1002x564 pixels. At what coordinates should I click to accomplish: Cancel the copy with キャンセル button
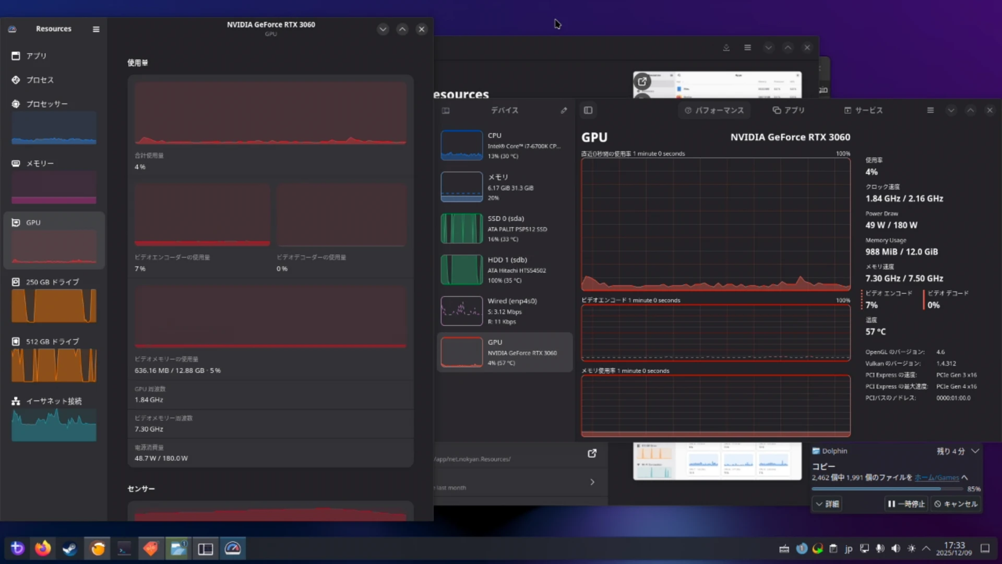pyautogui.click(x=956, y=504)
